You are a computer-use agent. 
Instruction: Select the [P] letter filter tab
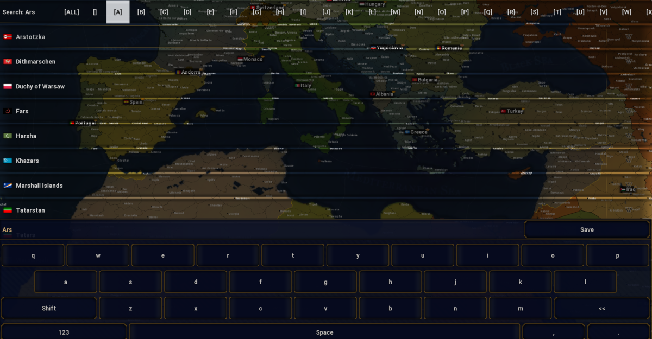[465, 12]
